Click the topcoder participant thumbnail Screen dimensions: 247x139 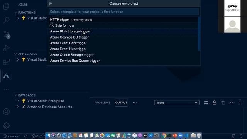coord(232,8)
